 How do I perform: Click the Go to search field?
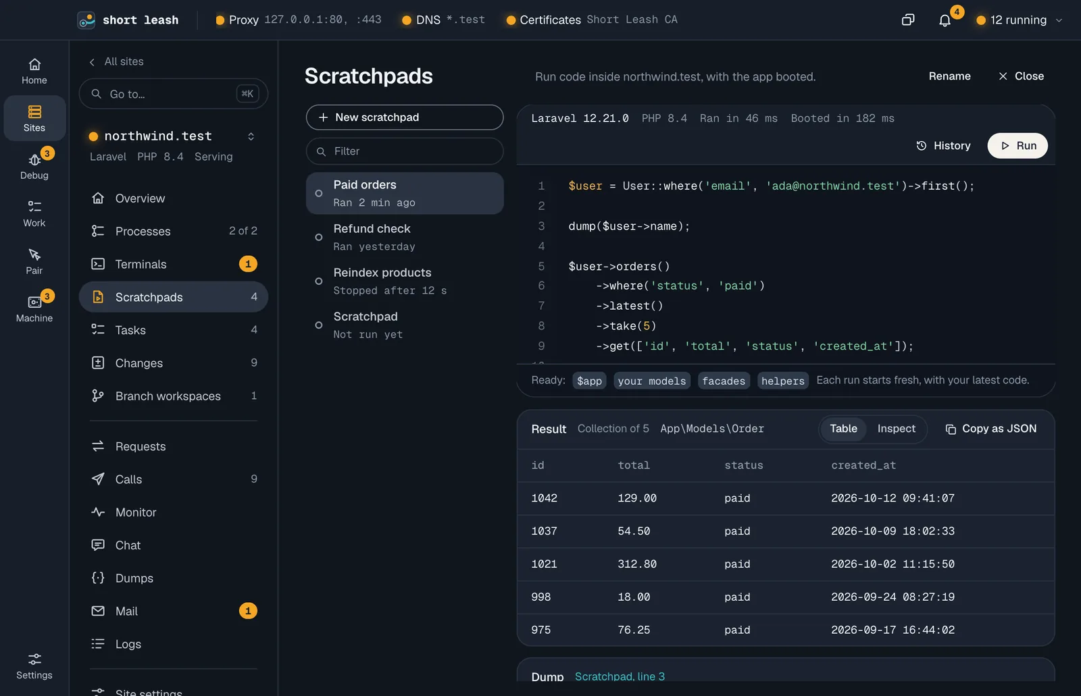tap(174, 94)
